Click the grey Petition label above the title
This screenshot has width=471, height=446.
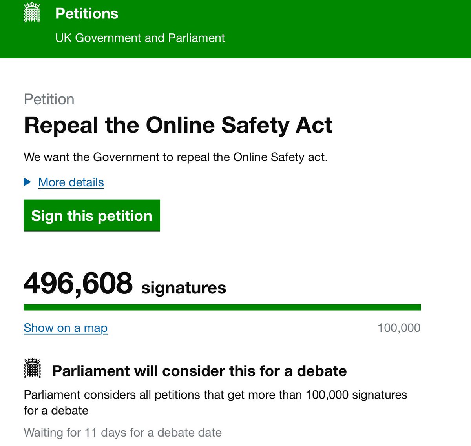point(49,100)
